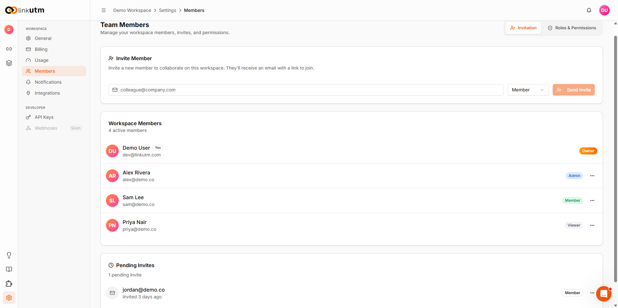Click Priya Nair's Viewer badge
Screen dimensions: 618x308
574,225
